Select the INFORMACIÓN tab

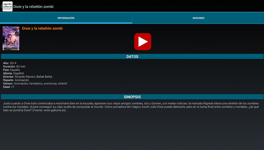(66, 18)
